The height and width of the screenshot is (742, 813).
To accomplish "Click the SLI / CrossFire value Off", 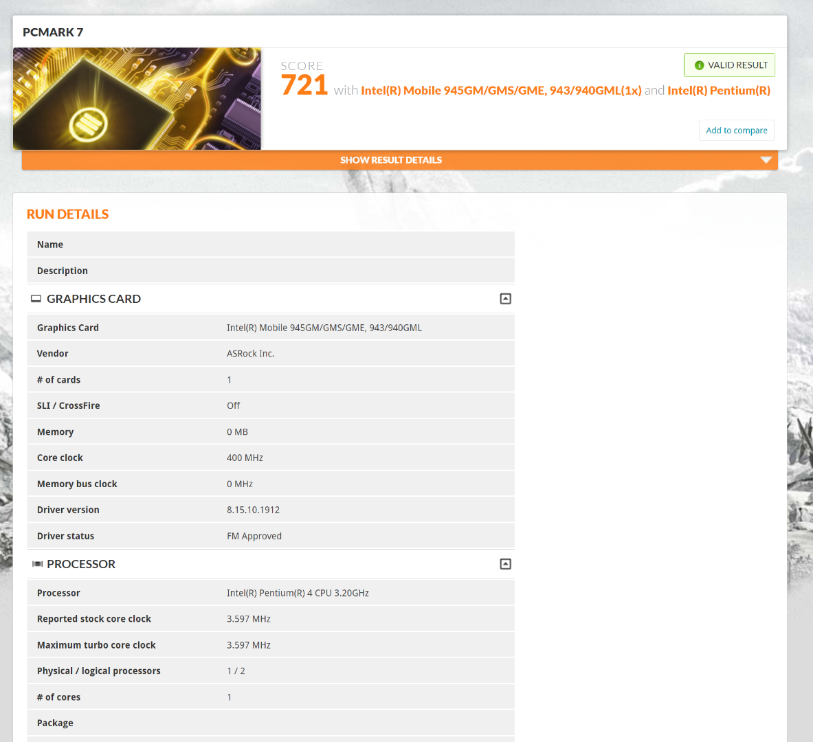I will 234,405.
